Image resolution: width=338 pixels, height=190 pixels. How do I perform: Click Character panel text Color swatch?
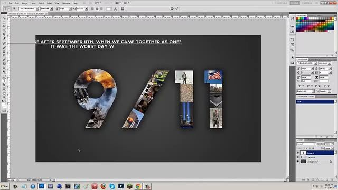point(324,81)
